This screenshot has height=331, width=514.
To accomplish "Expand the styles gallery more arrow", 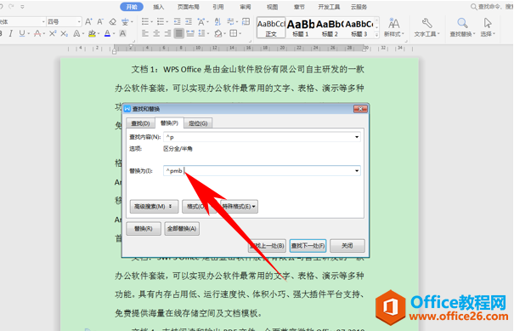I will click(376, 35).
